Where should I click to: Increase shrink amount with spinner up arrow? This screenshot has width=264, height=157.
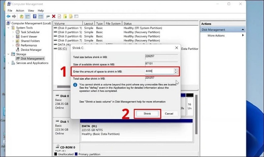(176, 70)
